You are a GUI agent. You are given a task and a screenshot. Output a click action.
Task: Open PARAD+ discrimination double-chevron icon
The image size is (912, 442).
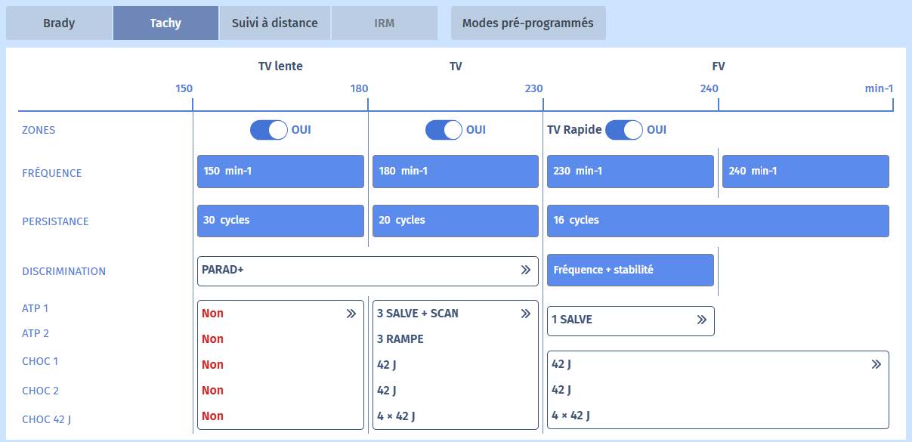click(525, 270)
